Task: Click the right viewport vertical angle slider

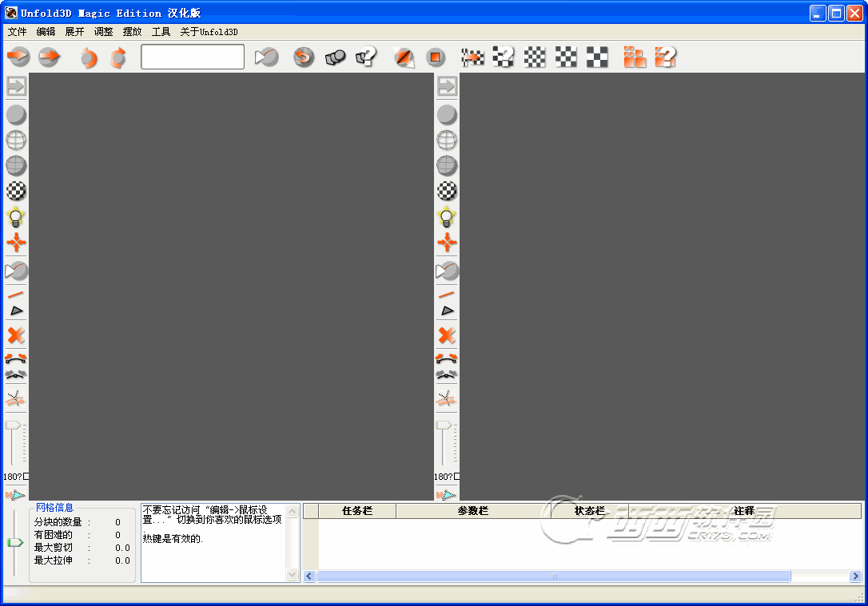Action: pyautogui.click(x=444, y=442)
